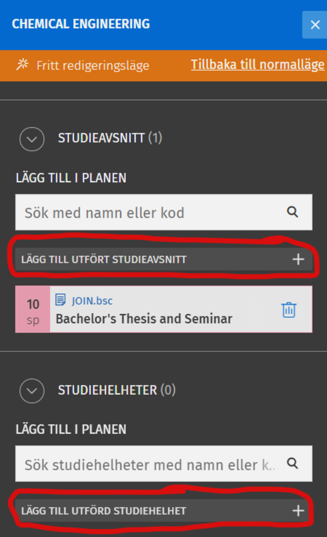Screen dimensions: 327x537
Task: Collapse the Studiehelheter section chevron
Action: [x=32, y=390]
